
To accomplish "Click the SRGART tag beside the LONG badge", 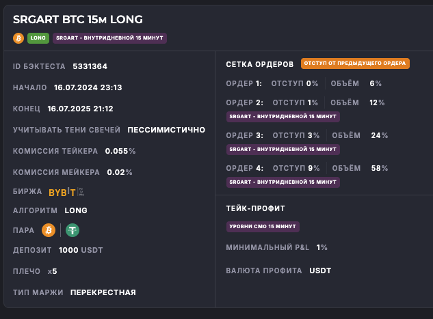I will click(109, 38).
